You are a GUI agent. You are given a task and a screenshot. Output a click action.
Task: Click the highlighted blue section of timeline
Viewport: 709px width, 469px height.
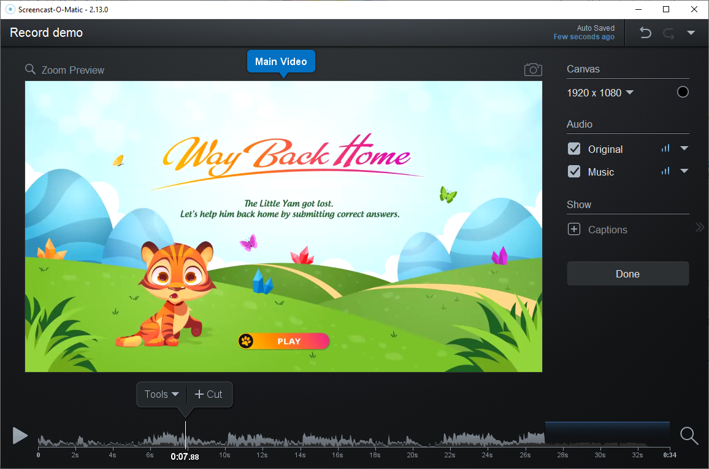point(607,433)
